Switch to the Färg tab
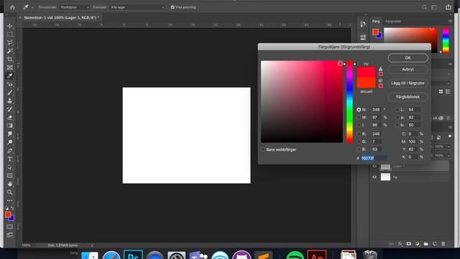 tap(376, 21)
